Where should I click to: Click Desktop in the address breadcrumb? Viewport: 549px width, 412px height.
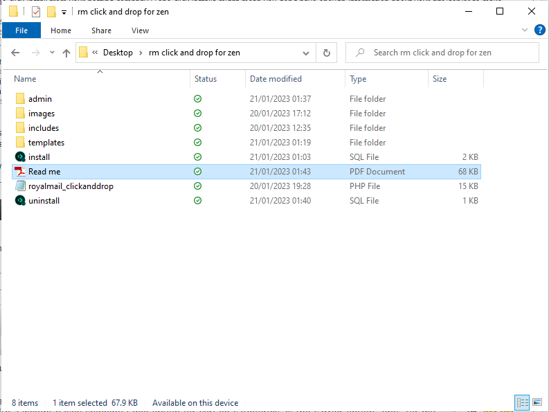[x=118, y=53]
